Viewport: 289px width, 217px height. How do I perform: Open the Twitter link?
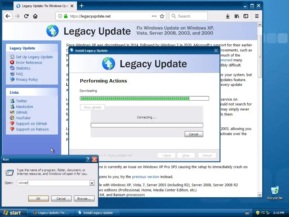pos(21,101)
